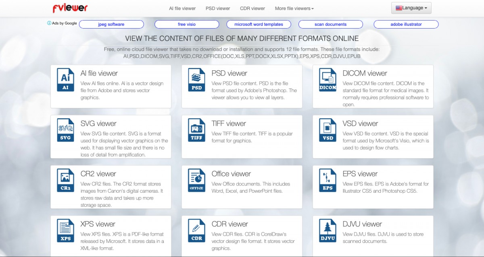The width and height of the screenshot is (484, 257).
Task: Go to AI file viewer in navbar
Action: (182, 8)
